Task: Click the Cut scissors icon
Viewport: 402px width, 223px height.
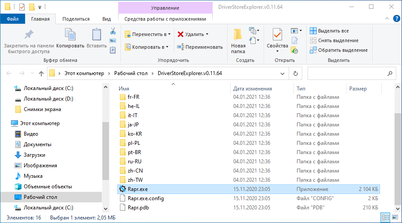Action: pyautogui.click(x=113, y=31)
